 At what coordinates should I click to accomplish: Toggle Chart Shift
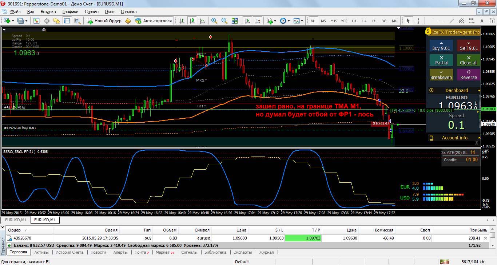coord(257,21)
